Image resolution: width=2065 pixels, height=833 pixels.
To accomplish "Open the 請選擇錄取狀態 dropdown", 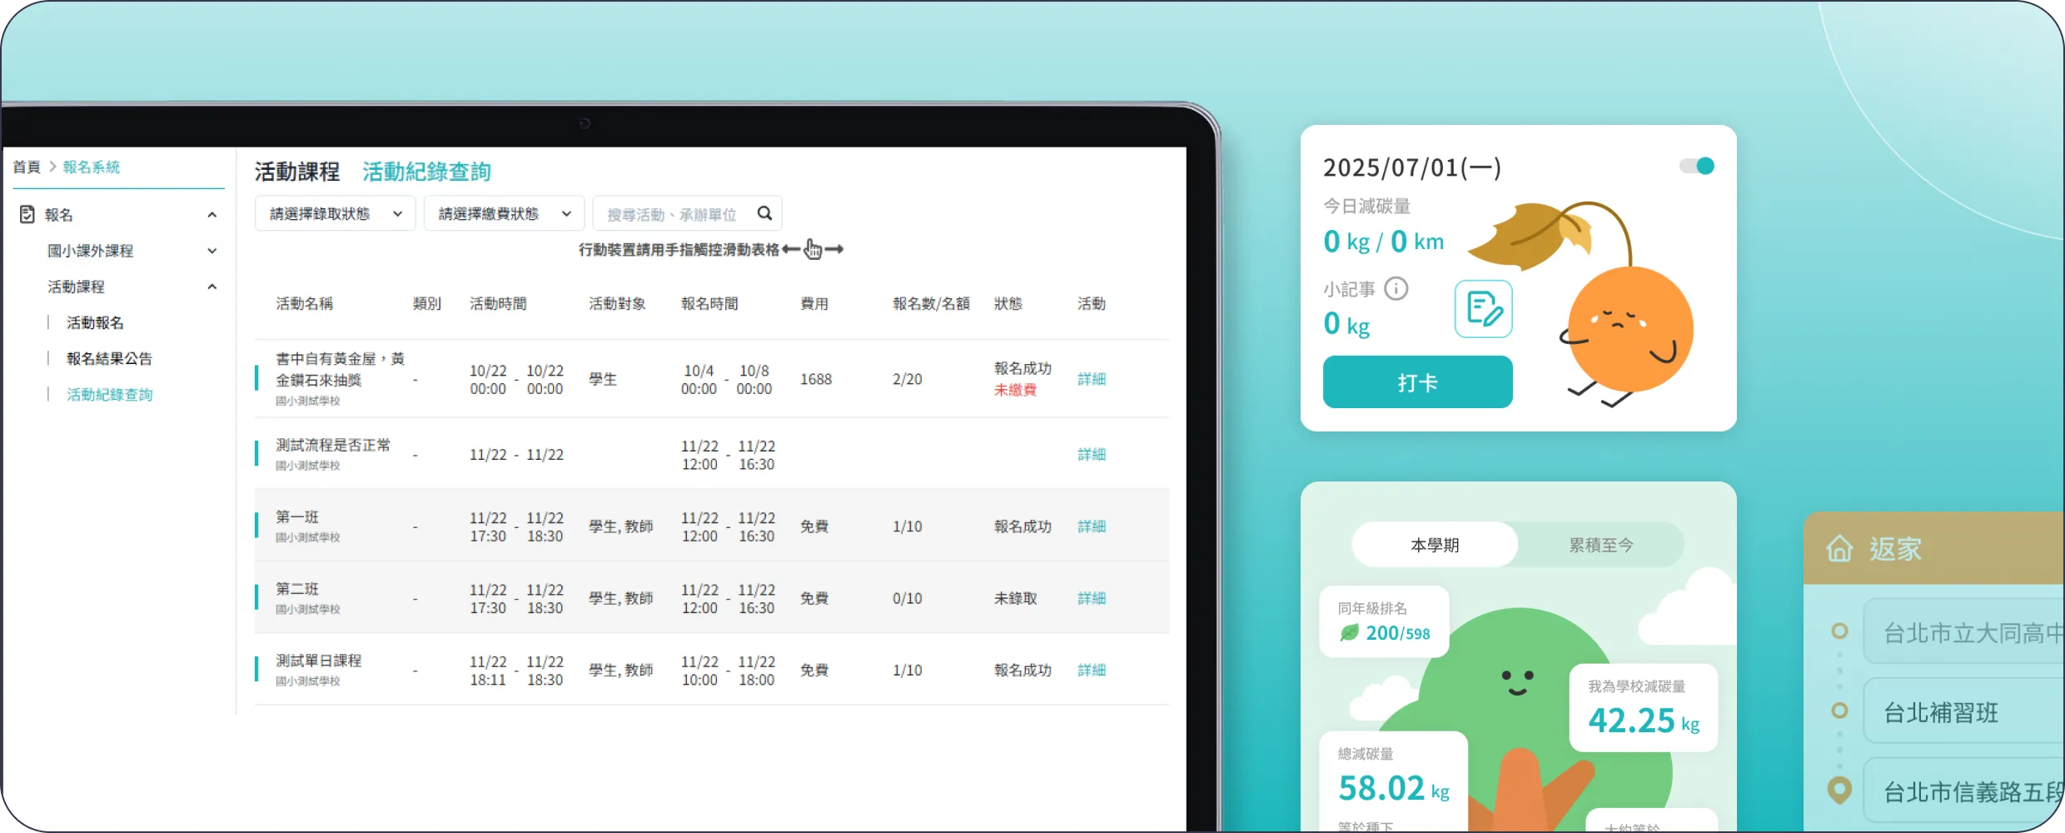I will (x=336, y=214).
